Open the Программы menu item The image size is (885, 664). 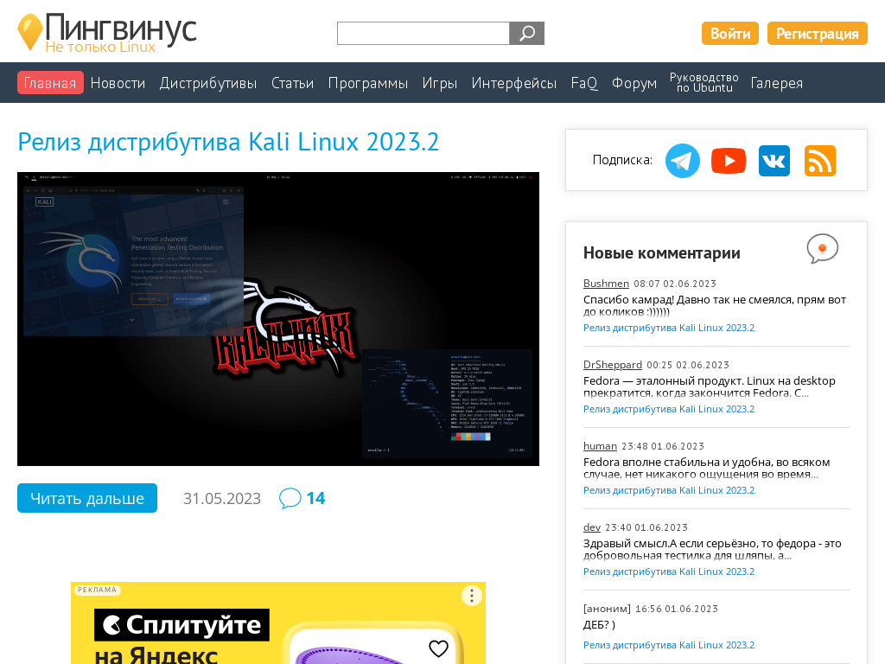368,83
